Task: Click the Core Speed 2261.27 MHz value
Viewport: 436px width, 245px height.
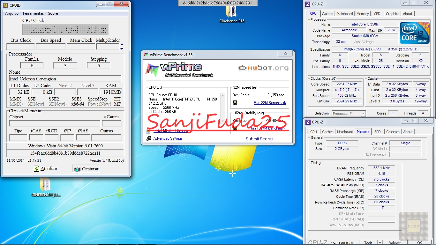Action: tap(347, 84)
